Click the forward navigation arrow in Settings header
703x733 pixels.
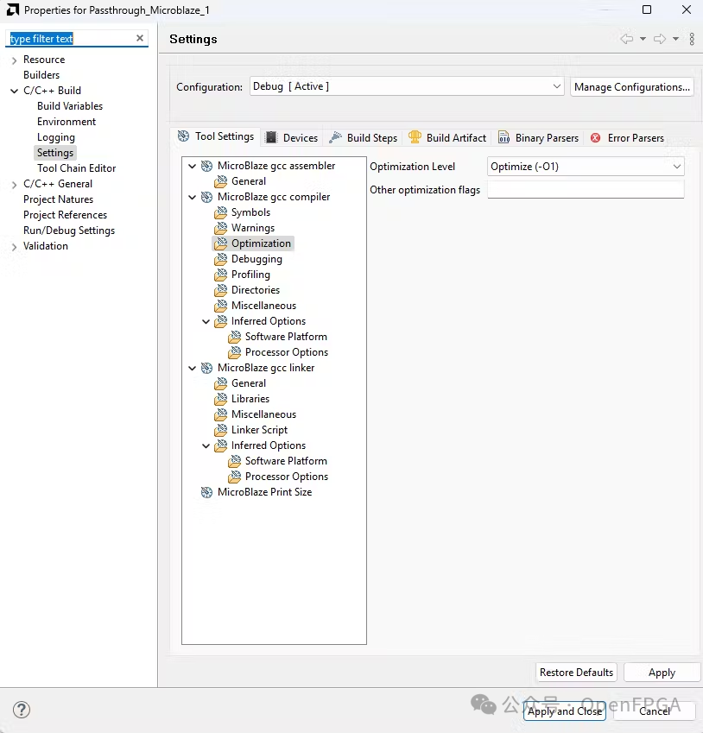tap(660, 39)
